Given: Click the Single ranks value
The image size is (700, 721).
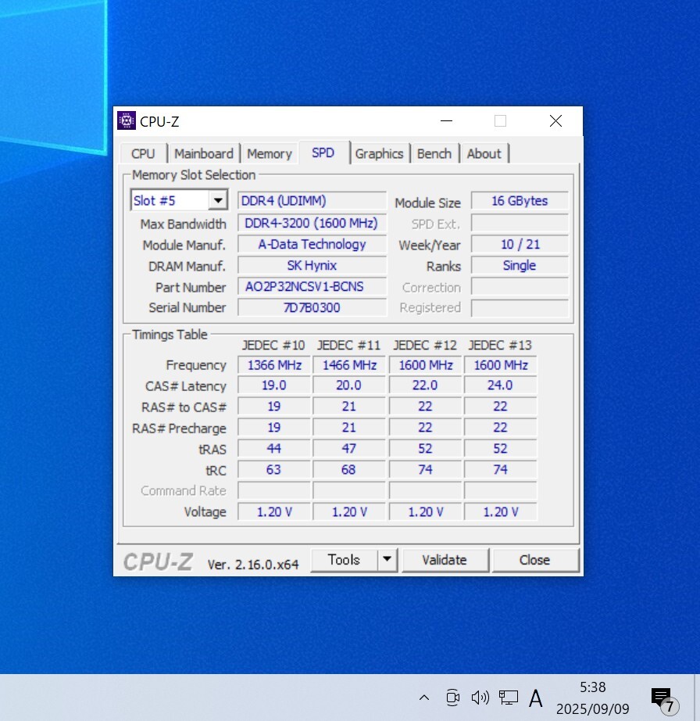Looking at the screenshot, I should point(520,265).
